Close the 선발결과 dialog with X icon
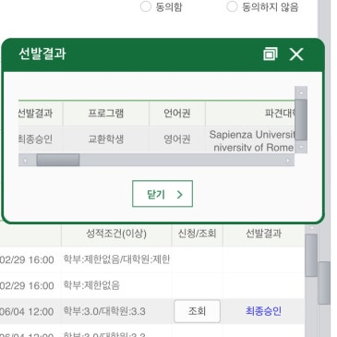 pyautogui.click(x=296, y=54)
